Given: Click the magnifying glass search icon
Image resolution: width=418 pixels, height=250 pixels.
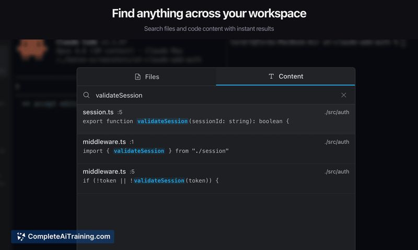Looking at the screenshot, I should [x=87, y=95].
